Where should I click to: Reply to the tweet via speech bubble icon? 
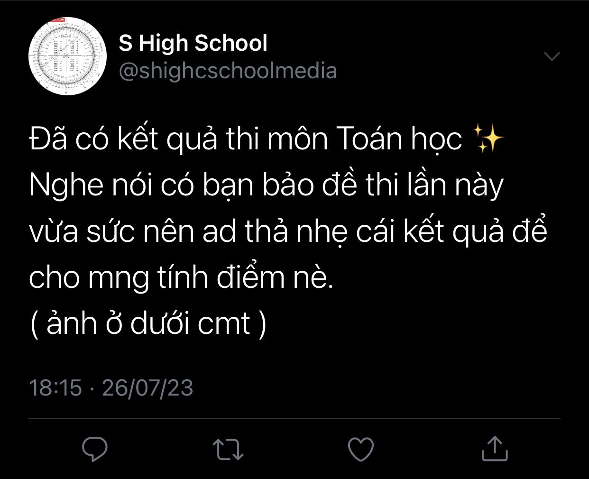click(x=94, y=449)
